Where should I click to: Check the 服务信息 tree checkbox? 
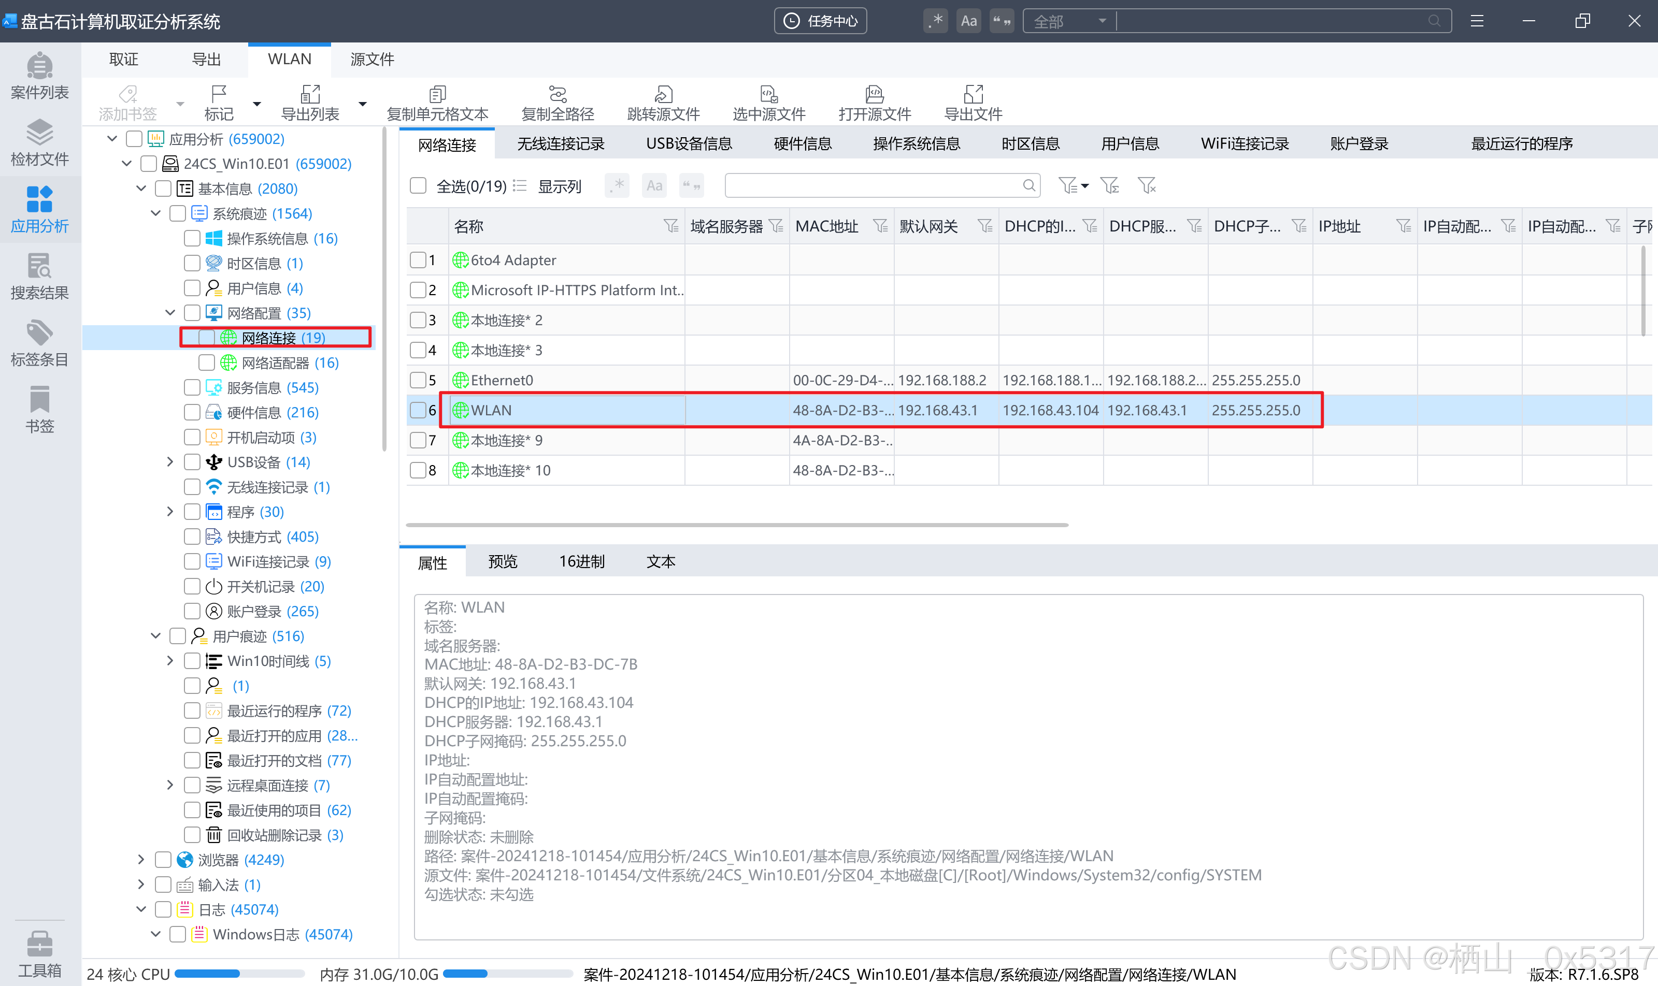click(192, 387)
